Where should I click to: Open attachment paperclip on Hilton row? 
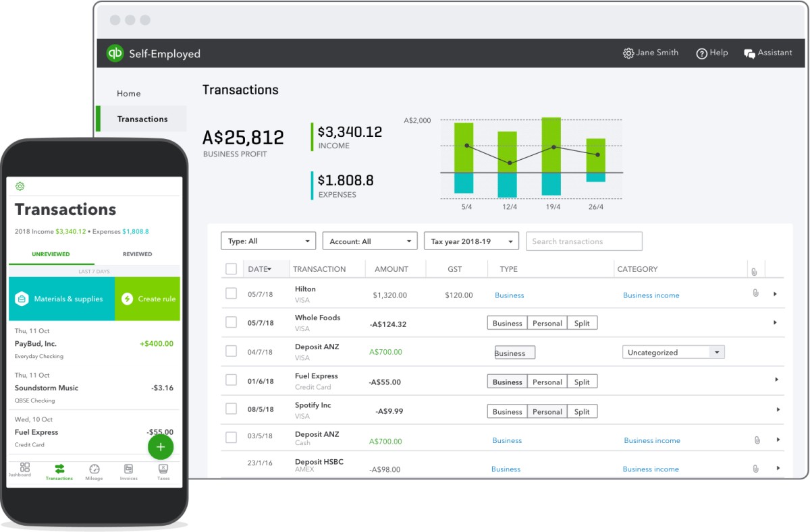pyautogui.click(x=755, y=294)
